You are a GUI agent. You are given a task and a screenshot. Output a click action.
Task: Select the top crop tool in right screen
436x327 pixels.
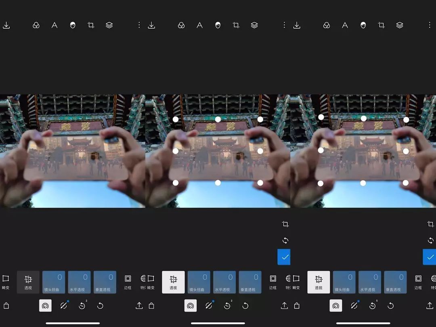click(x=381, y=25)
